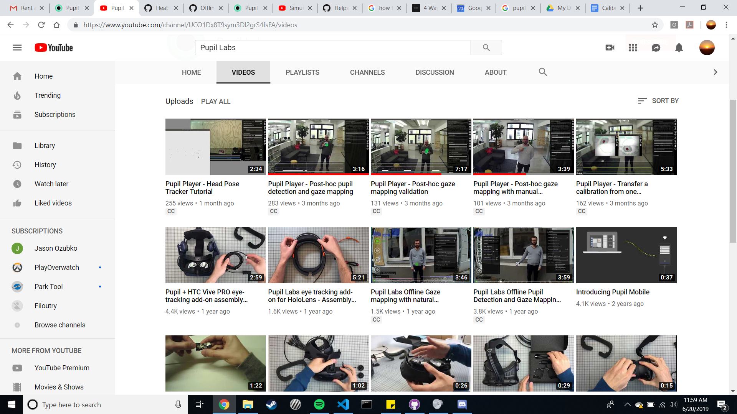The width and height of the screenshot is (737, 414).
Task: Open the ABOUT tab
Action: coord(496,72)
